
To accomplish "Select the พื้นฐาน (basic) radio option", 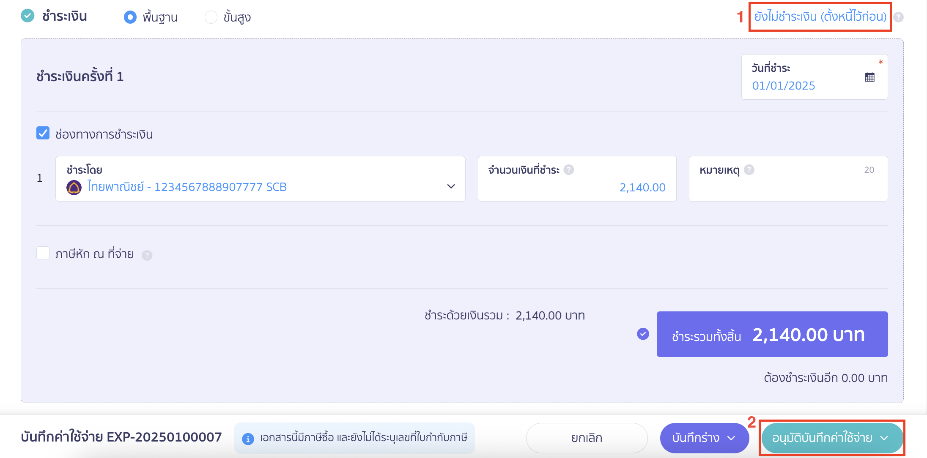I will (130, 17).
